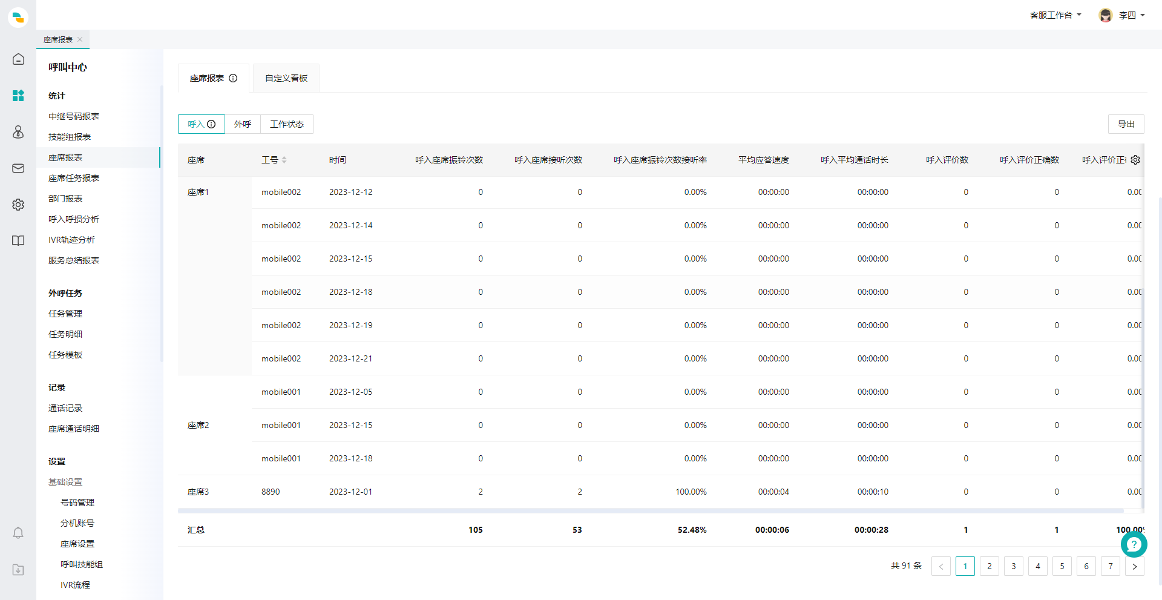
Task: Go to page 3
Action: click(1014, 566)
